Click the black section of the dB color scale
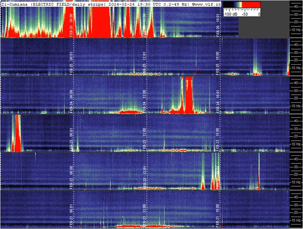 pyautogui.click(x=228, y=4)
